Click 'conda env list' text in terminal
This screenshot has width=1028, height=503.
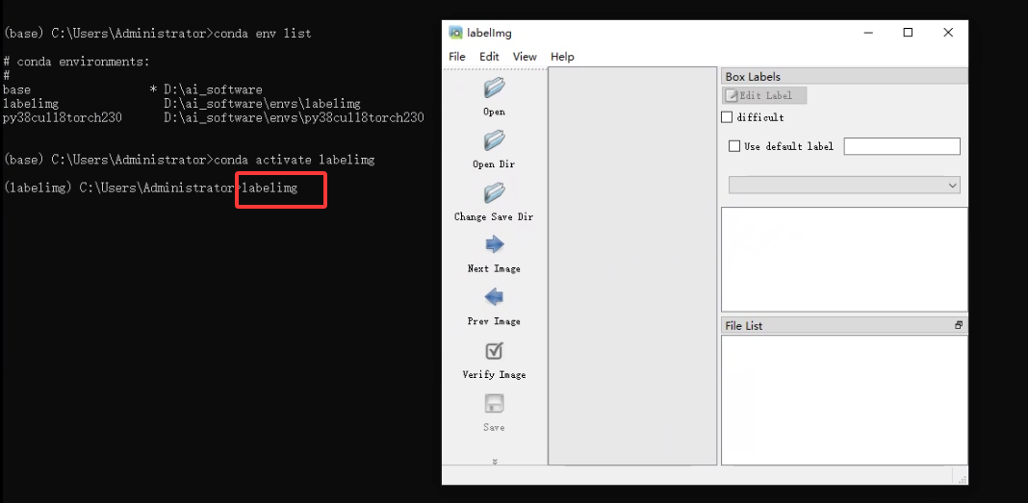[263, 34]
